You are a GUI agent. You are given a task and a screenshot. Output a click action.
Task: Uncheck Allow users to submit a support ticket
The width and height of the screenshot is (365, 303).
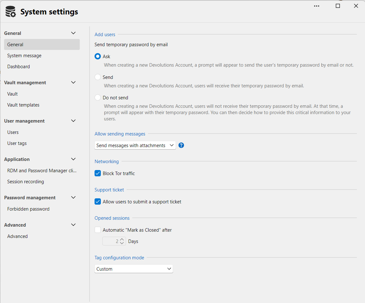pyautogui.click(x=98, y=202)
